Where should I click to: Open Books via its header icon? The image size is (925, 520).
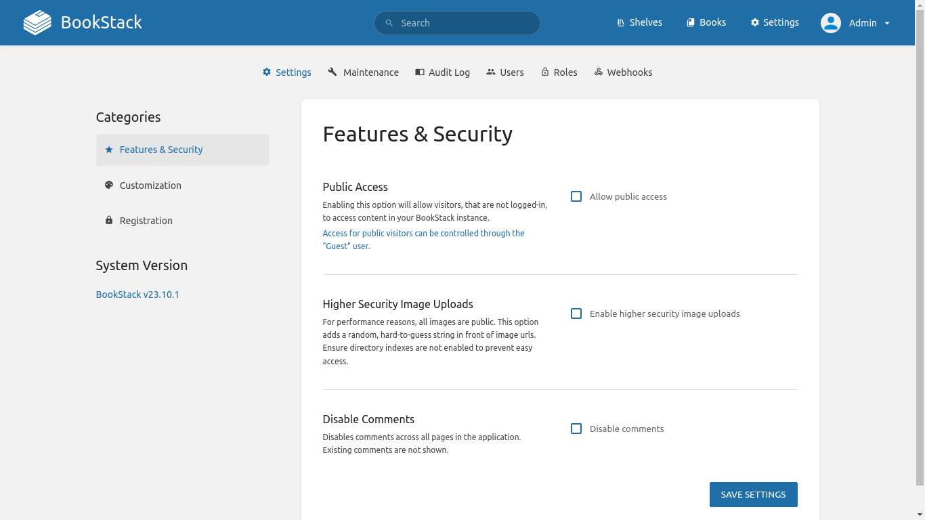691,22
